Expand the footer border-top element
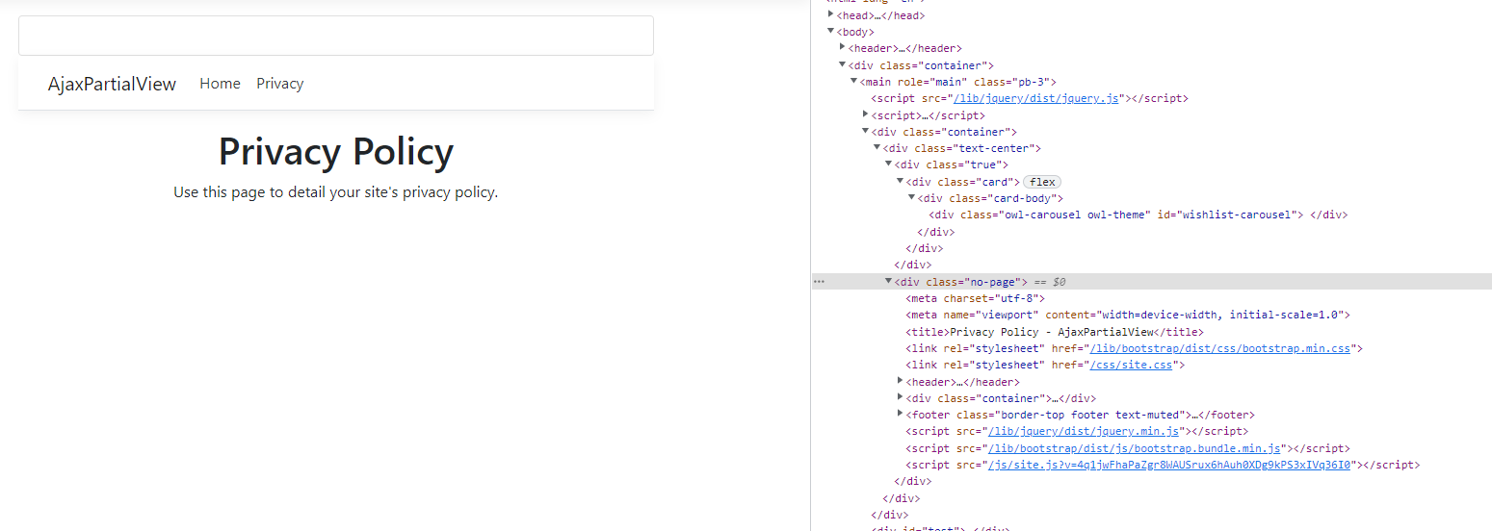The height and width of the screenshot is (531, 1492). pos(901,414)
